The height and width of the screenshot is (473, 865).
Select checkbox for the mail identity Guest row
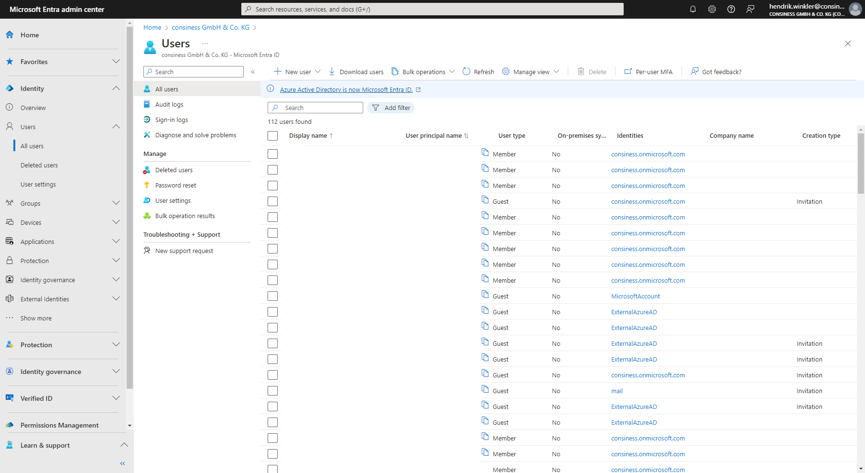point(273,391)
